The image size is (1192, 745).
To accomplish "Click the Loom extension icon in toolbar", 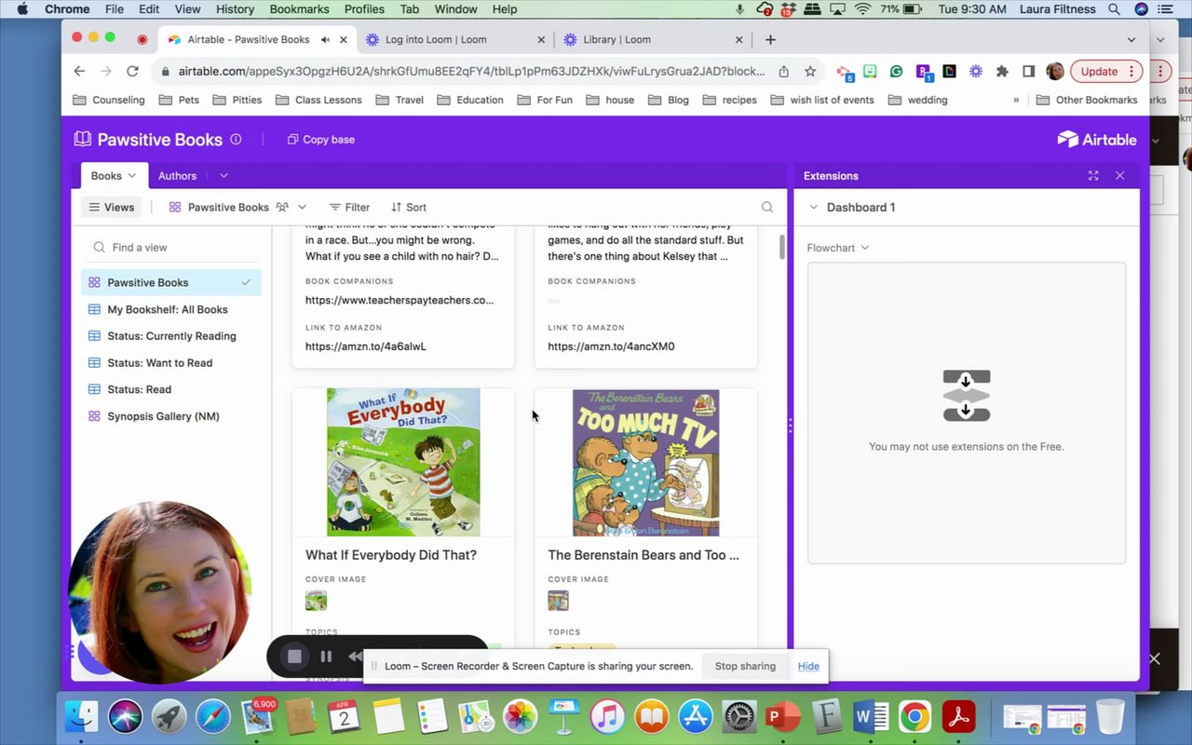I will click(x=975, y=72).
